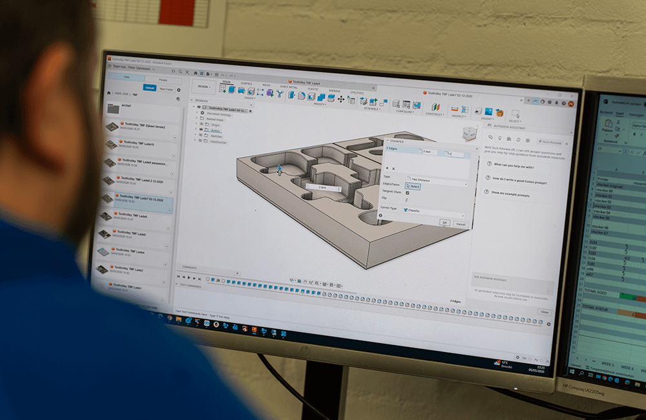The width and height of the screenshot is (646, 420).
Task: Click the New Component icon in Assemble
Action: [x=373, y=101]
